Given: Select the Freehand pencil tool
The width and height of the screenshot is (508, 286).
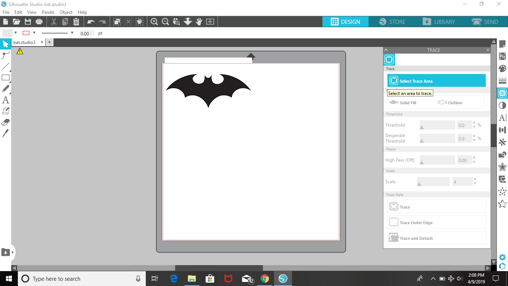Looking at the screenshot, I should (x=6, y=89).
